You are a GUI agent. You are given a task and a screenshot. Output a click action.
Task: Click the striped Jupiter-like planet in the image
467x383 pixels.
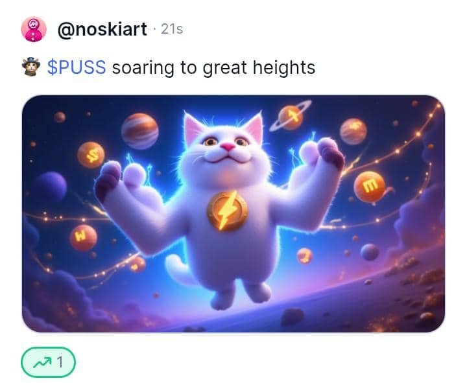click(139, 131)
